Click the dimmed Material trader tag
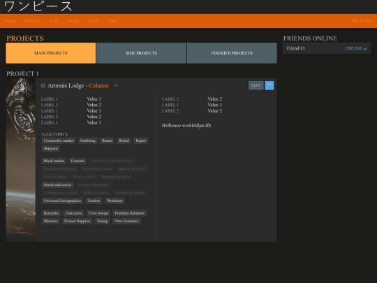The width and height of the screenshot is (377, 283). pos(55,177)
